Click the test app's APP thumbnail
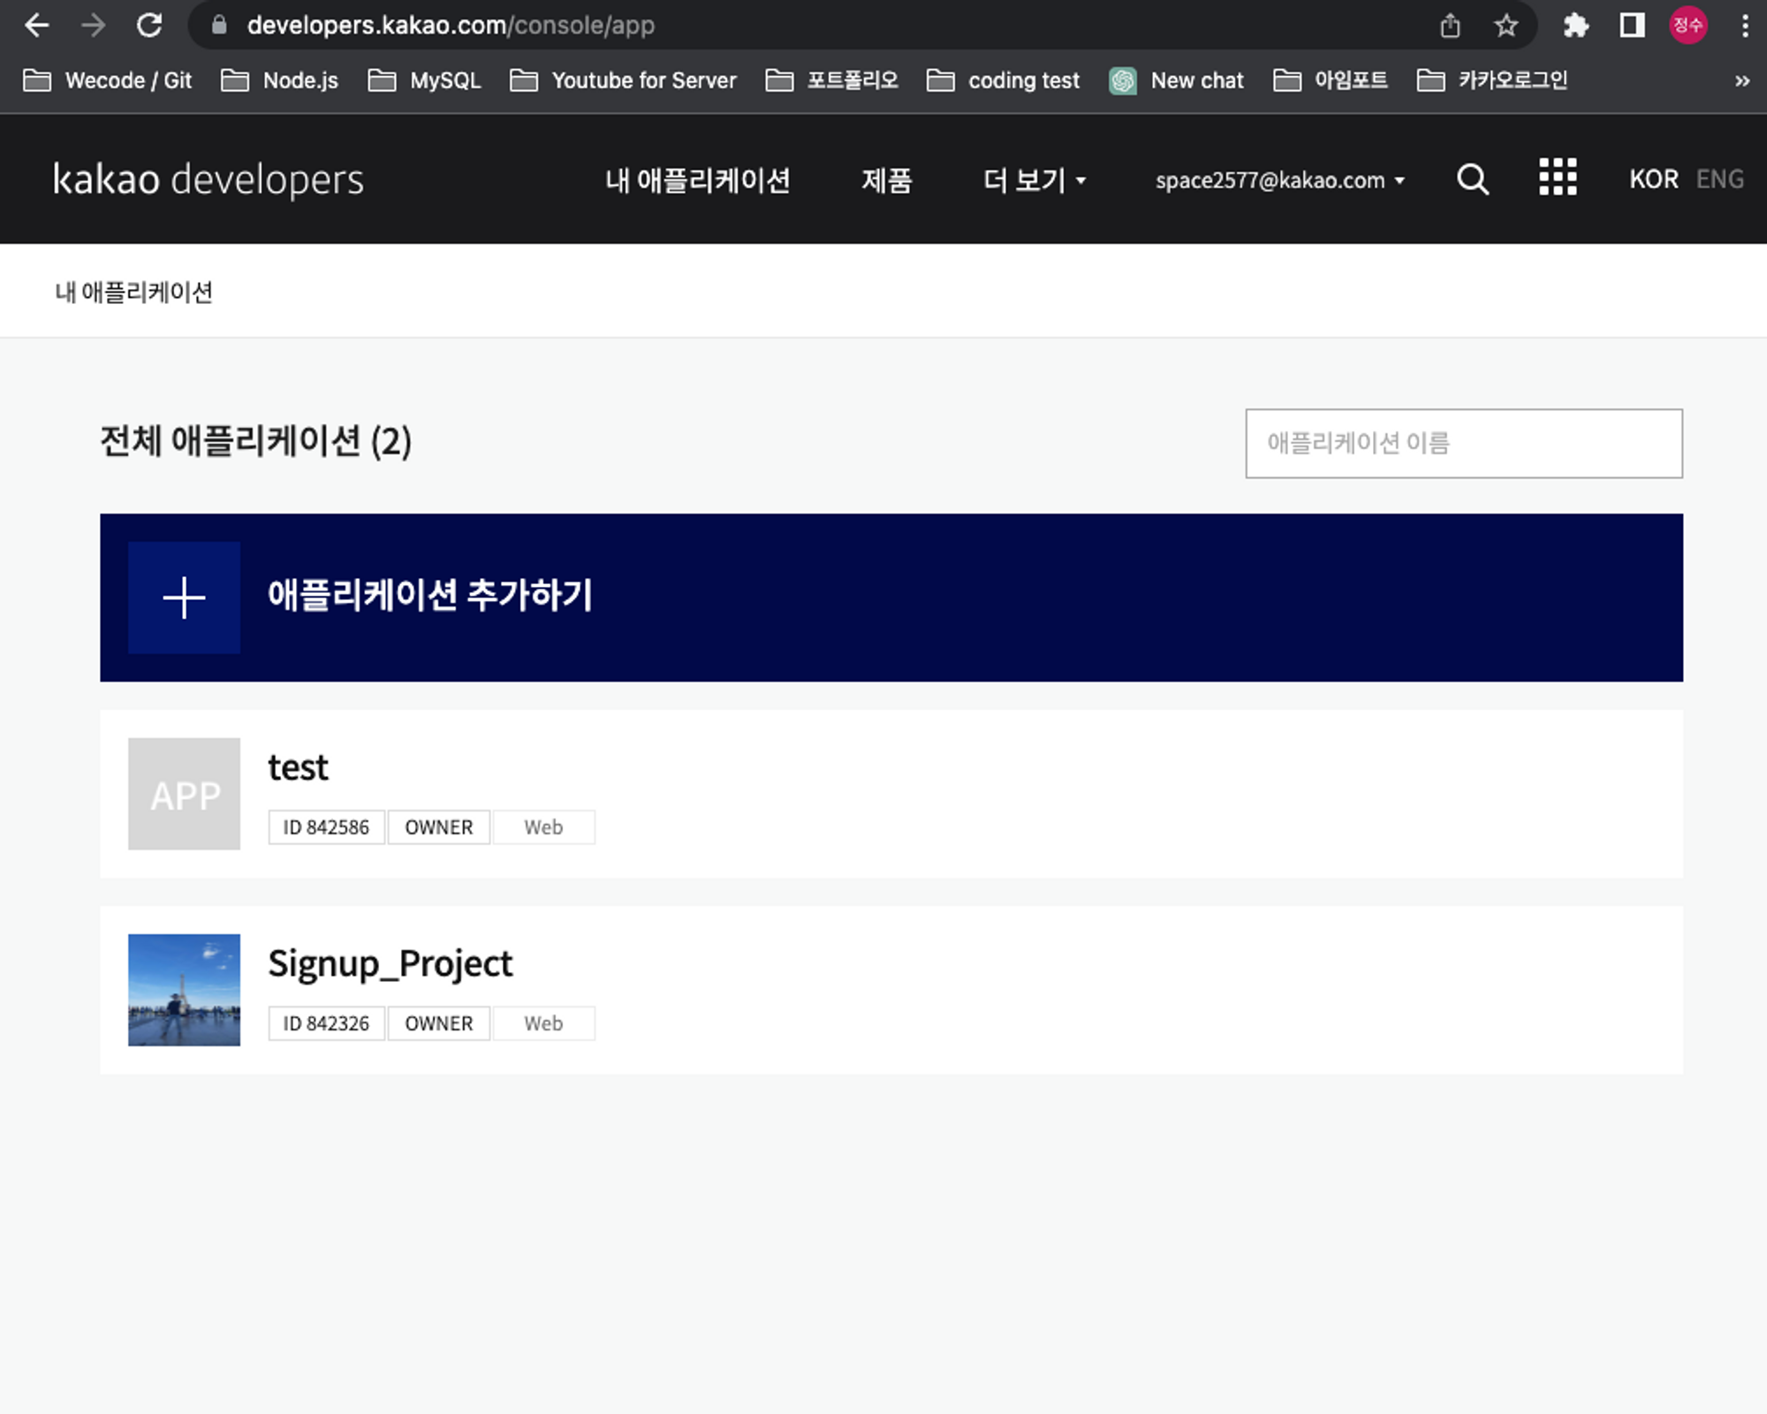1767x1414 pixels. pos(184,794)
